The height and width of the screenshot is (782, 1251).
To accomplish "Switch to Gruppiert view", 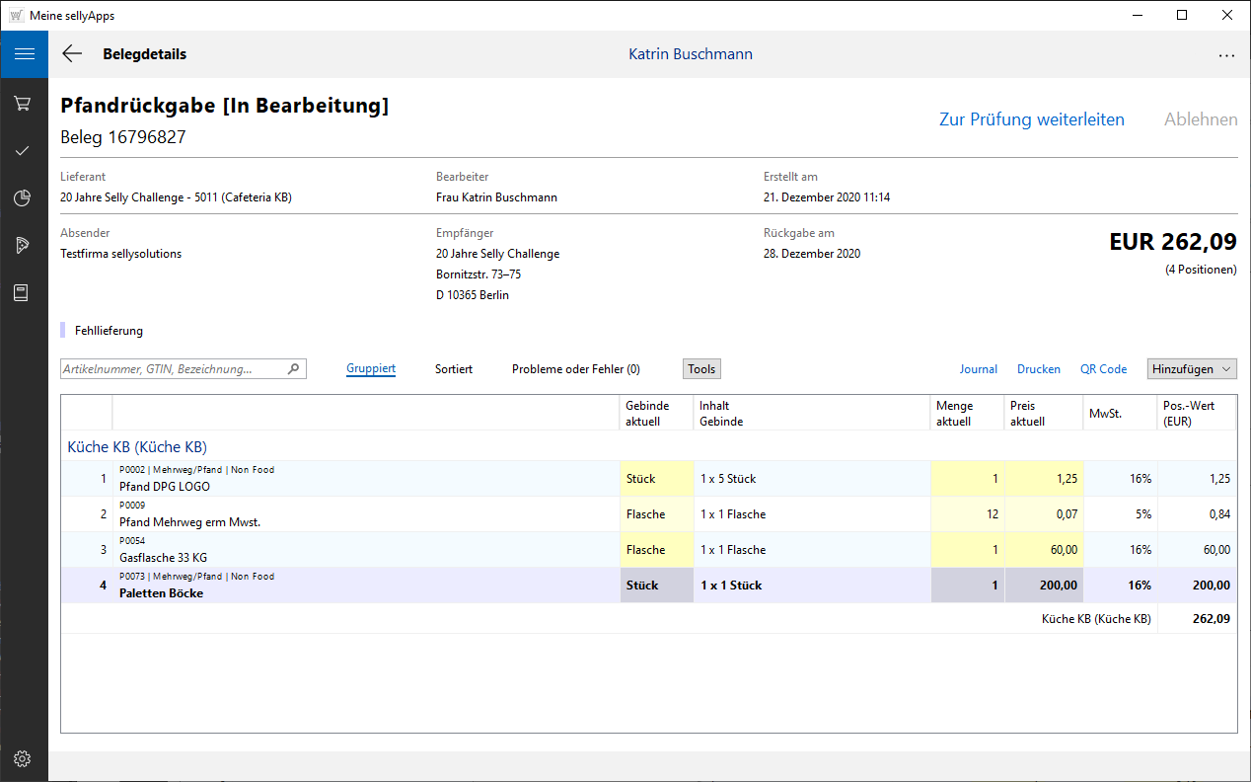I will tap(371, 369).
